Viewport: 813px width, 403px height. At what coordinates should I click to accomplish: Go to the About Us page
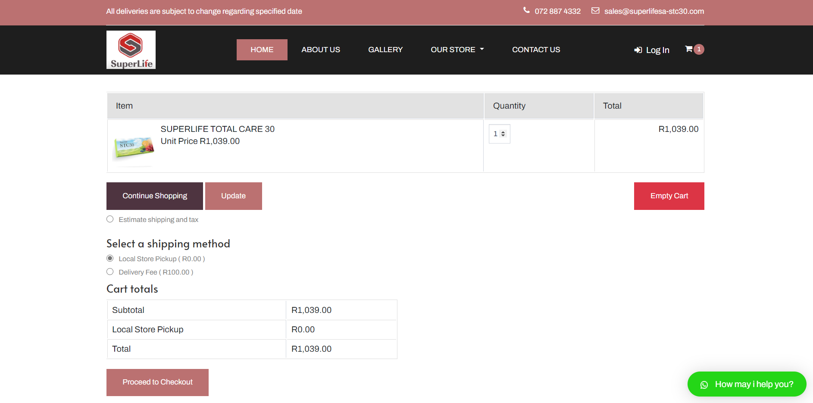coord(320,50)
